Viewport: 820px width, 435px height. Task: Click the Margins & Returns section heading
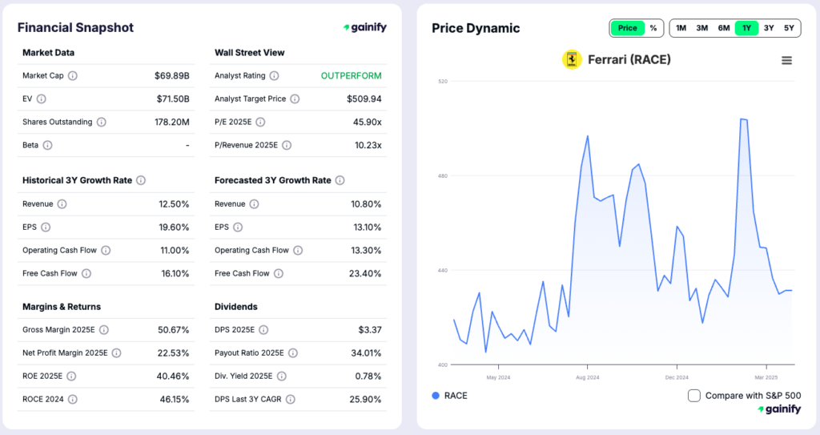click(61, 307)
